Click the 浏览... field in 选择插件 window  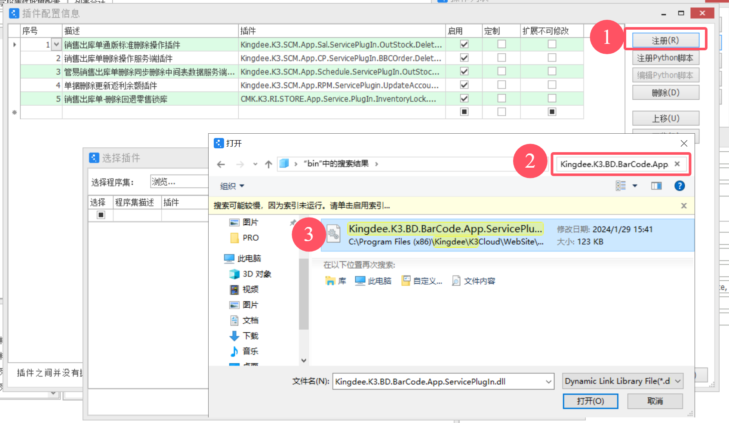click(x=179, y=182)
